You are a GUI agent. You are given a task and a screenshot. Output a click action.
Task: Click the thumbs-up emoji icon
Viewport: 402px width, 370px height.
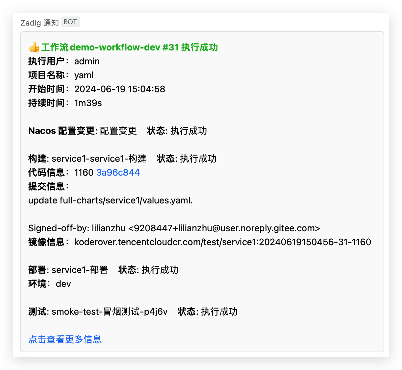coord(34,48)
